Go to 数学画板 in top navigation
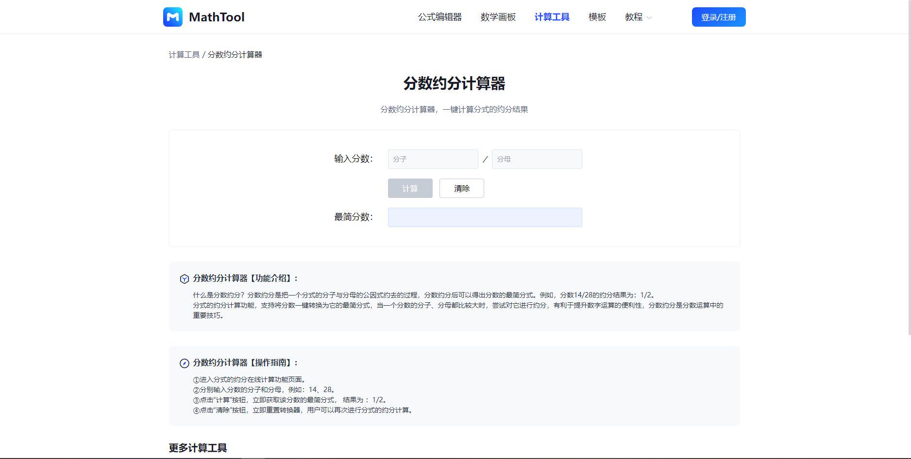This screenshot has height=459, width=911. pyautogui.click(x=498, y=17)
